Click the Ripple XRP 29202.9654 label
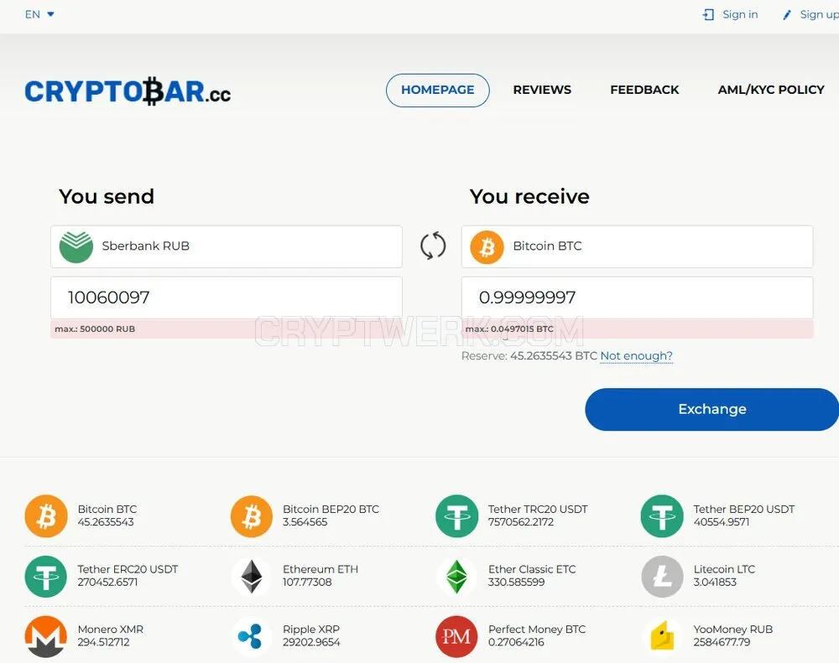 pyautogui.click(x=311, y=635)
